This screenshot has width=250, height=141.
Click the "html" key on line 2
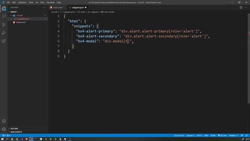click(x=74, y=21)
